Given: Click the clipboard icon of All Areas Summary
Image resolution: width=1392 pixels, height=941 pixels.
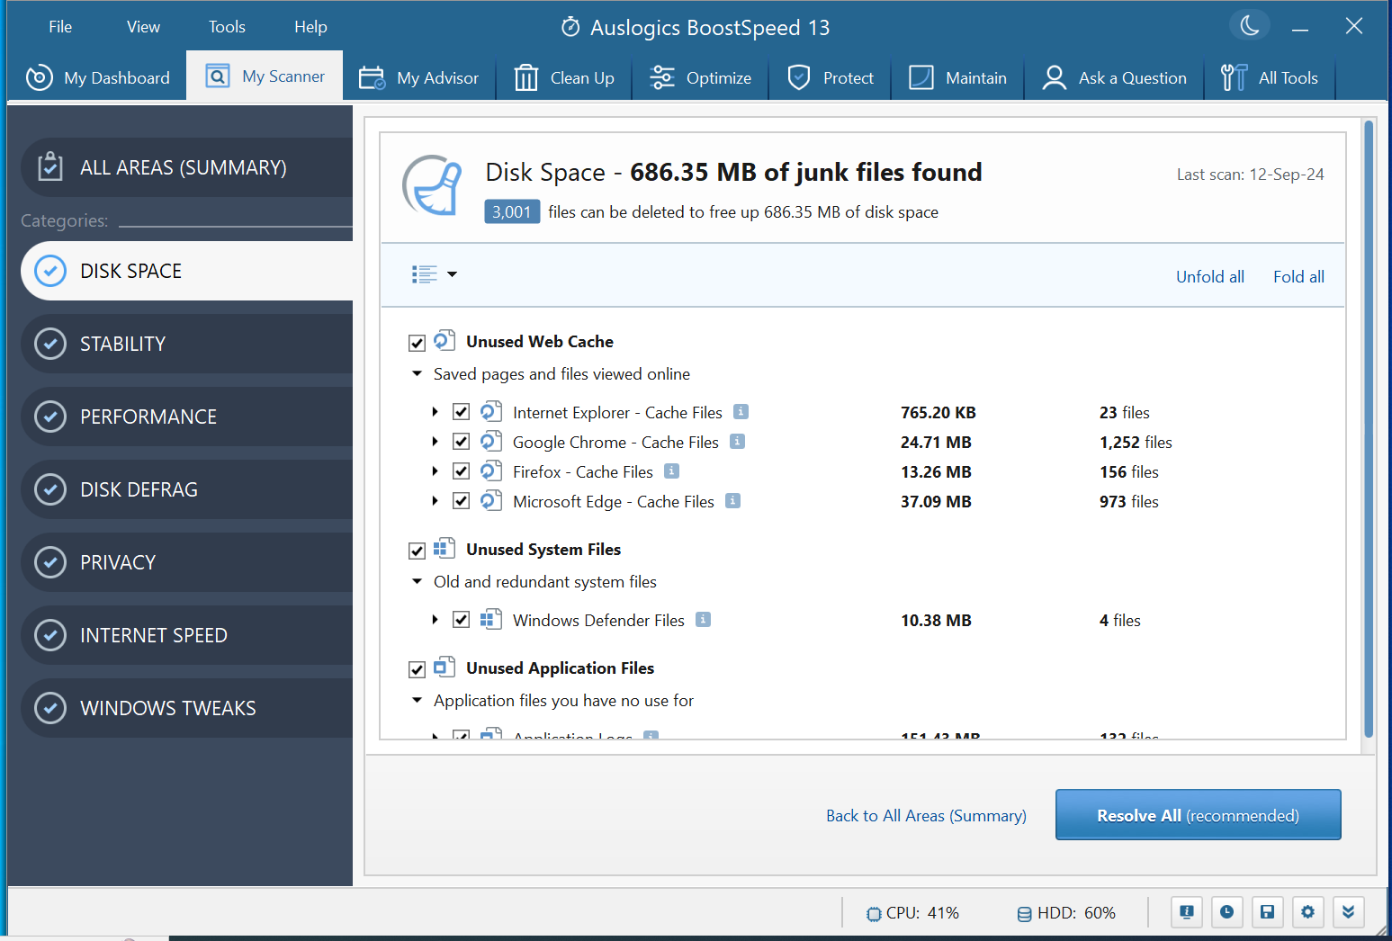Looking at the screenshot, I should [50, 166].
